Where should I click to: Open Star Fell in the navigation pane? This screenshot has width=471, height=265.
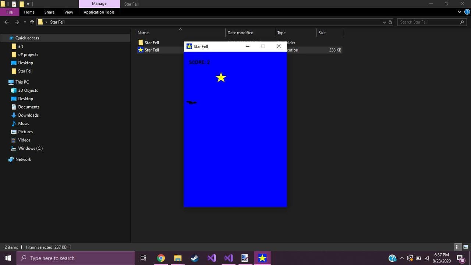(25, 71)
